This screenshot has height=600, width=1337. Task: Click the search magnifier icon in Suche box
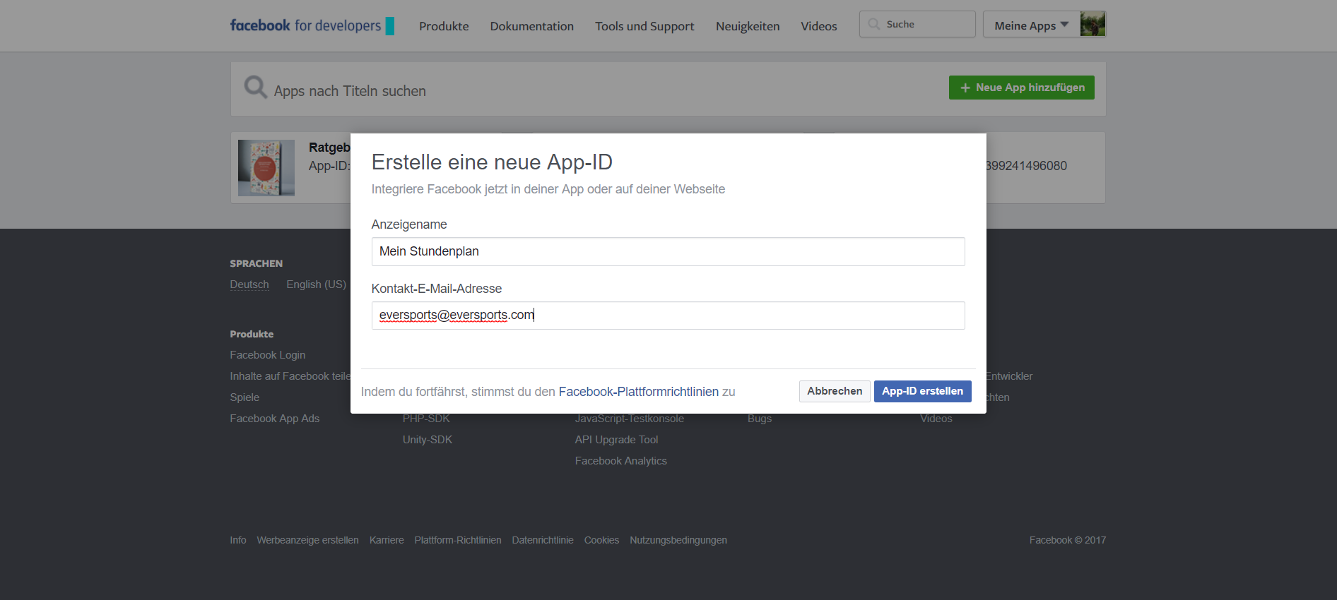[874, 24]
